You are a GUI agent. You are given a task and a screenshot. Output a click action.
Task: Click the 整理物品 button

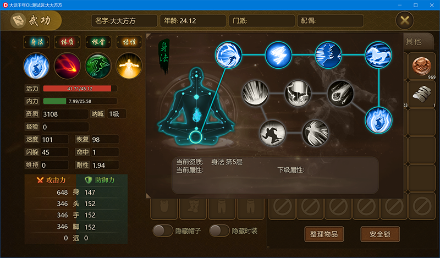(x=324, y=234)
